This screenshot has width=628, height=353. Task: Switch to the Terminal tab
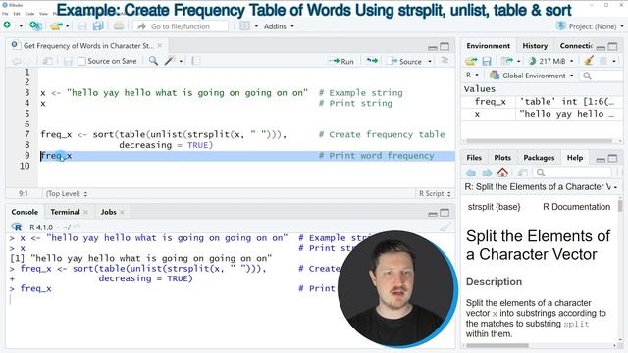(65, 212)
